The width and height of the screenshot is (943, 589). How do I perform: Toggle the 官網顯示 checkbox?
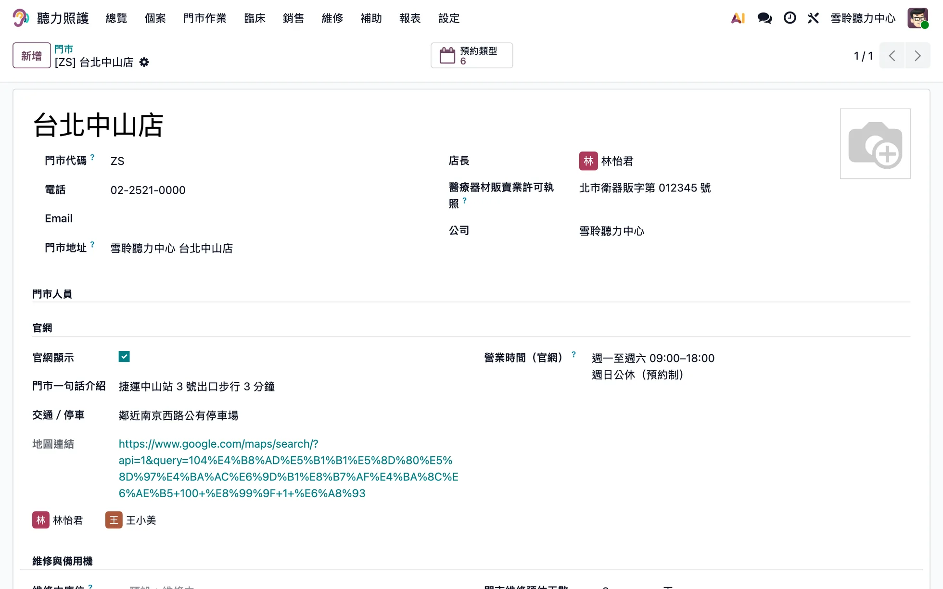[124, 357]
